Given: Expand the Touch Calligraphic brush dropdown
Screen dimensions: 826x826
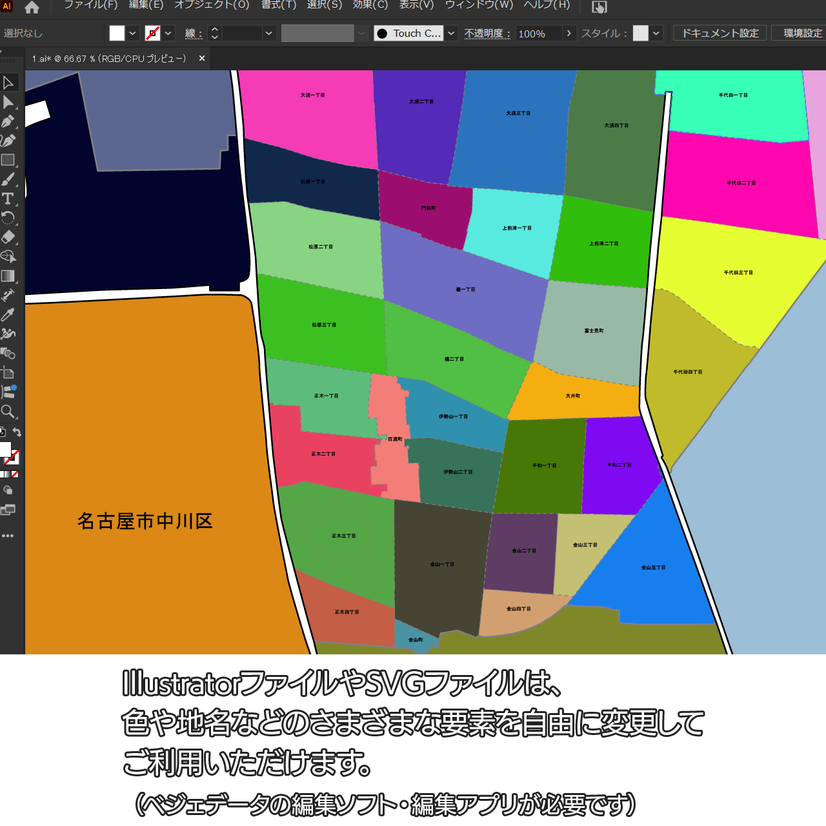Looking at the screenshot, I should (451, 34).
